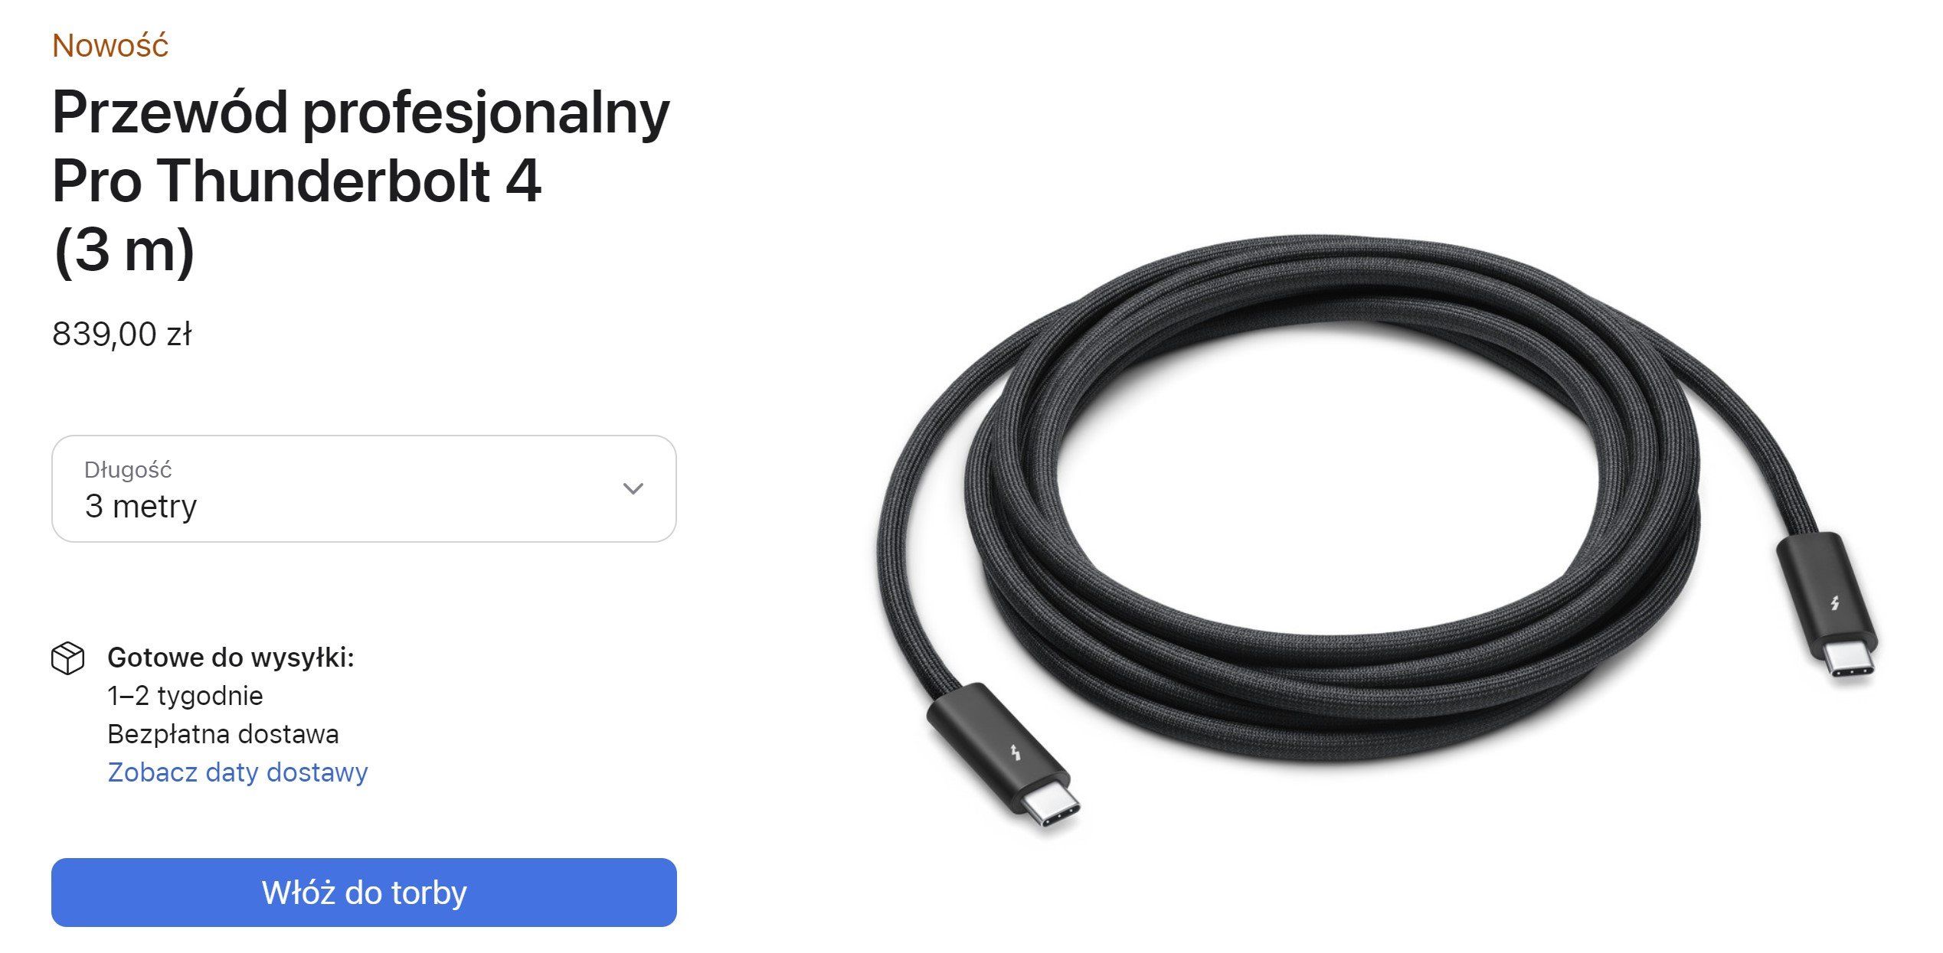Click the Długość field label
This screenshot has width=1943, height=953.
point(128,469)
